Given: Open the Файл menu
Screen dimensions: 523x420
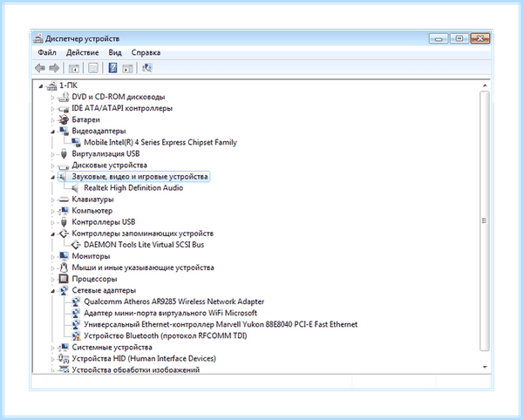Looking at the screenshot, I should [x=47, y=52].
